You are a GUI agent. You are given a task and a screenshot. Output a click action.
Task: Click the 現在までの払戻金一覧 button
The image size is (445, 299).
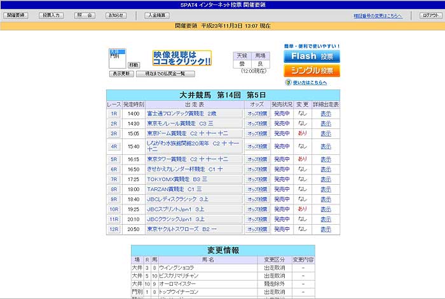[x=165, y=74]
